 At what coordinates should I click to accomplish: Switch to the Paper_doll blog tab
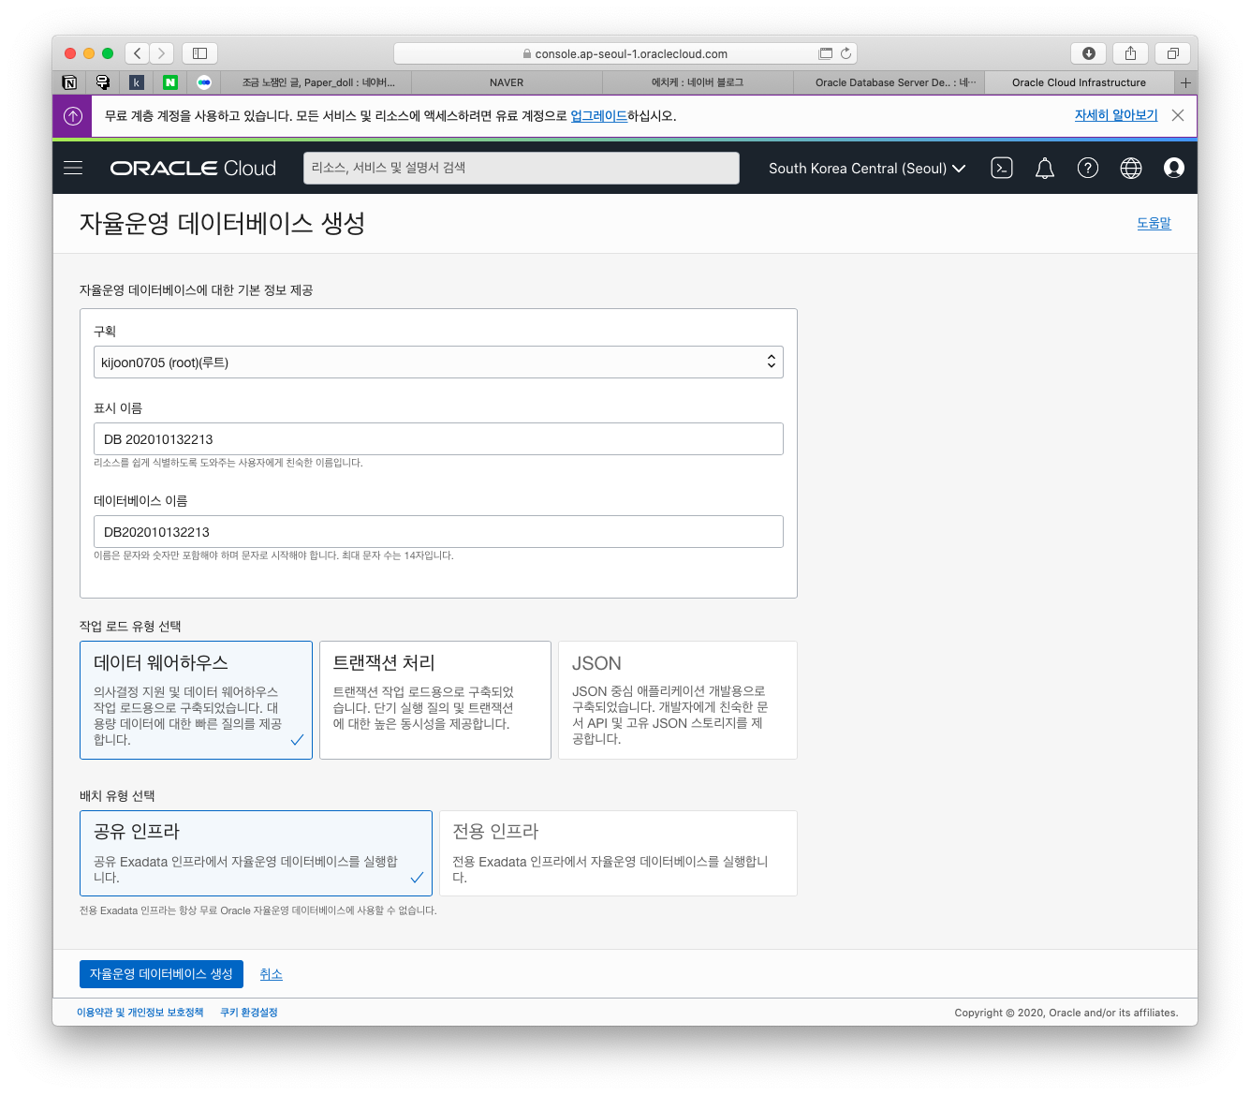pos(316,82)
